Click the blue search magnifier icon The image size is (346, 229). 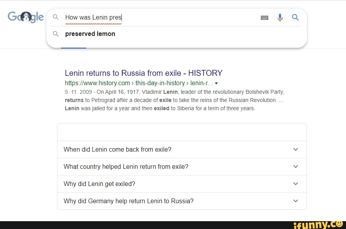click(x=295, y=17)
